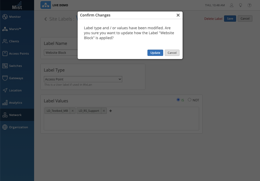The height and width of the screenshot is (181, 260).
Task: Add a new label value with plus
Action: [110, 111]
